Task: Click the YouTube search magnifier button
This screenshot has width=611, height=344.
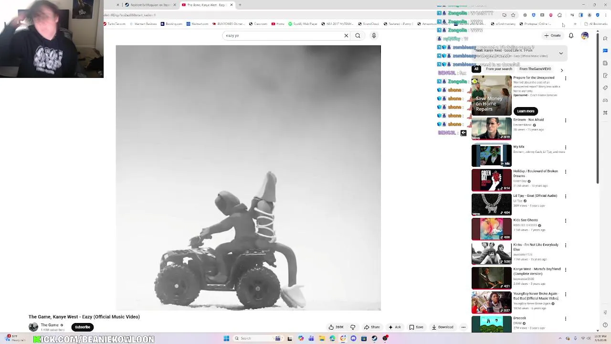Action: [x=358, y=35]
